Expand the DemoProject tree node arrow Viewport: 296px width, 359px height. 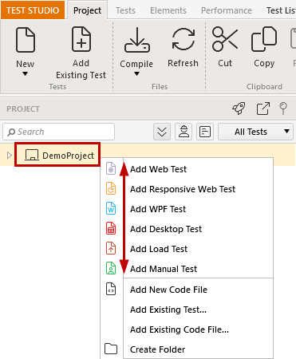[x=9, y=156]
